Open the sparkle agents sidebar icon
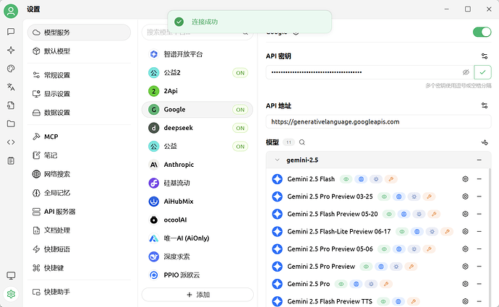 click(x=11, y=50)
